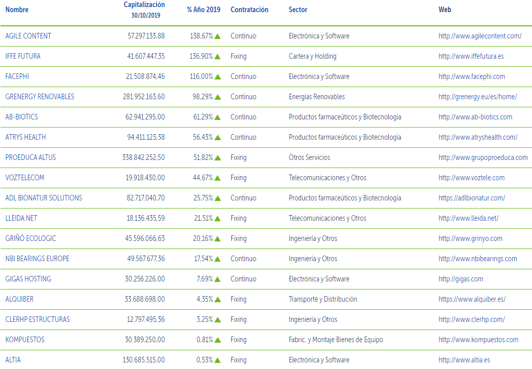Viewport: 532px width, 369px height.
Task: Visit http://www.nbibearings.com web link
Action: pyautogui.click(x=478, y=259)
